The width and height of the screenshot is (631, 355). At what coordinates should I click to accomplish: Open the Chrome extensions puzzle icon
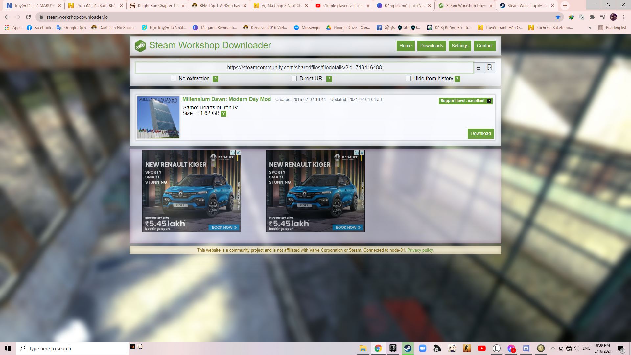pos(592,17)
